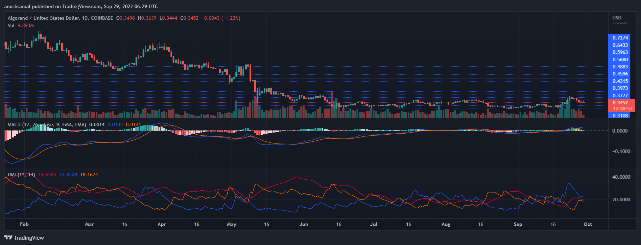The image size is (641, 245).
Task: Click the 0.3973 price level tag
Action: 620,88
